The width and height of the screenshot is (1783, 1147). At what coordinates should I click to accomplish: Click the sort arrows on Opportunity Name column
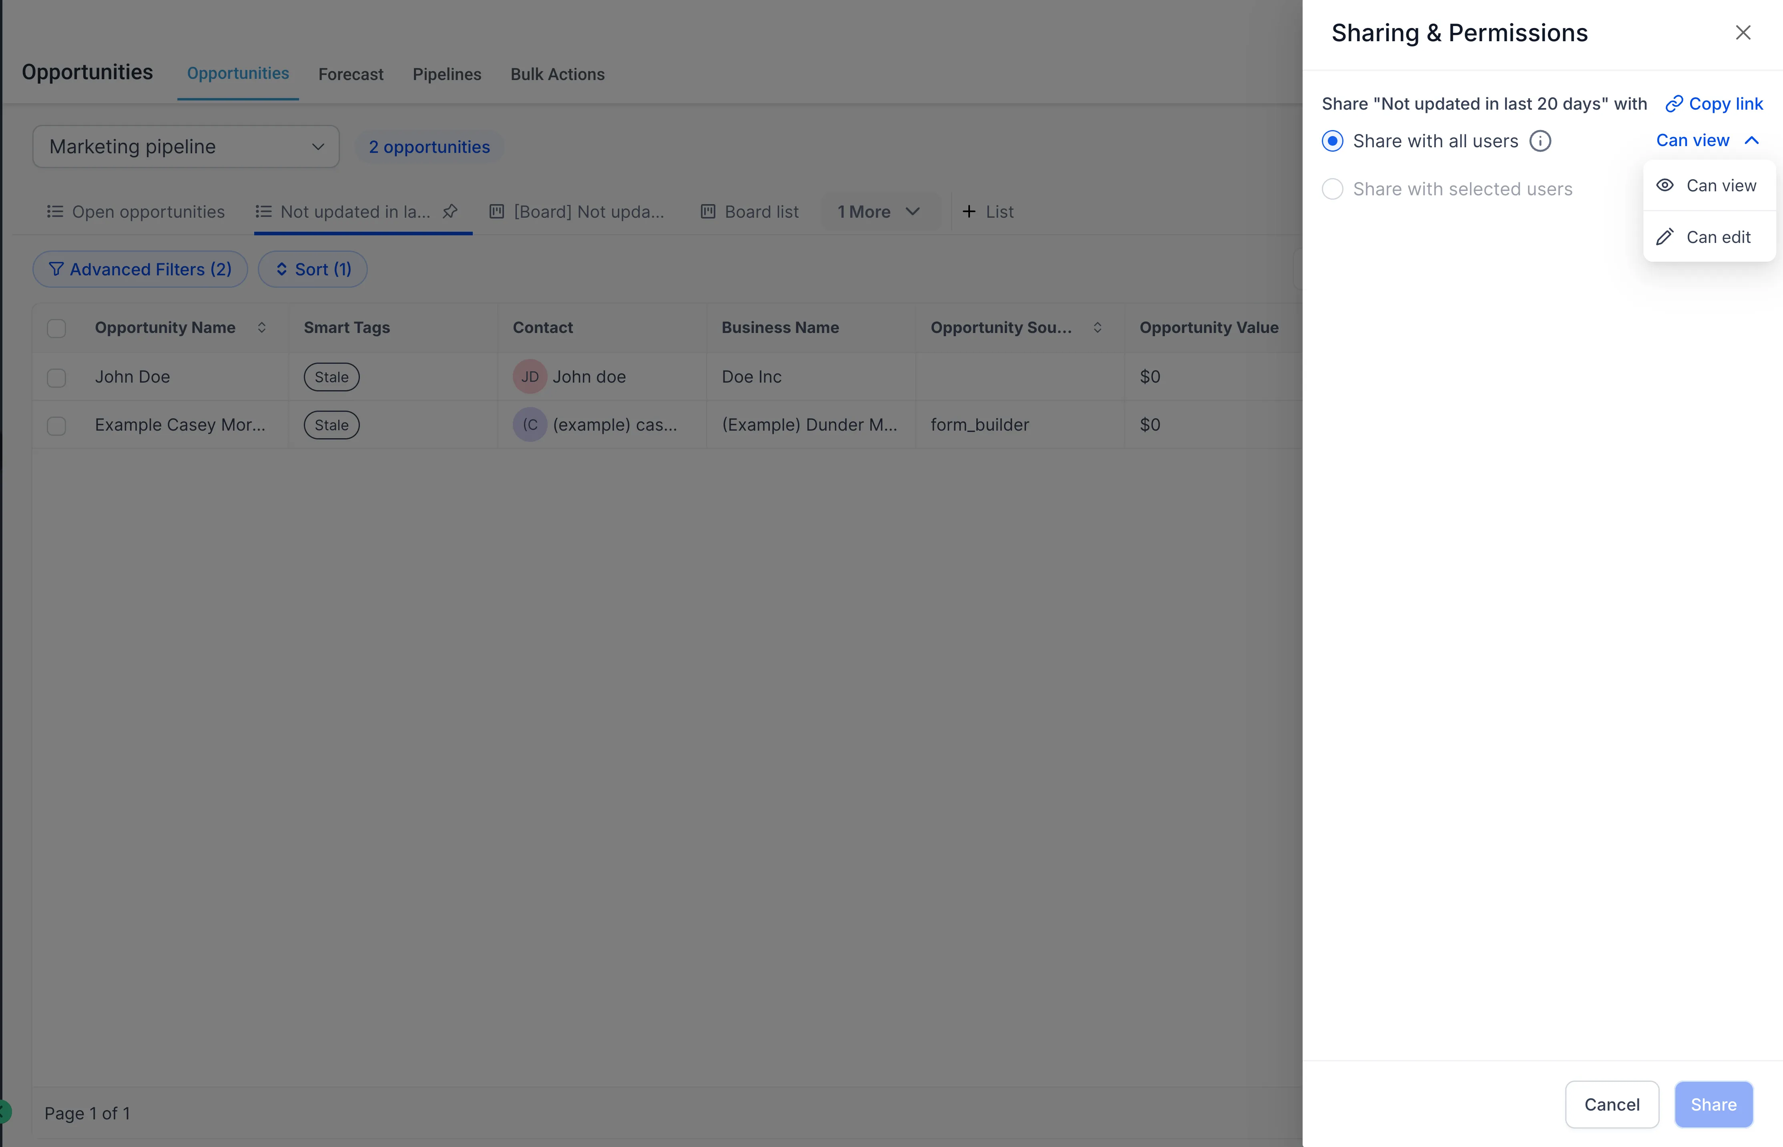pos(262,327)
